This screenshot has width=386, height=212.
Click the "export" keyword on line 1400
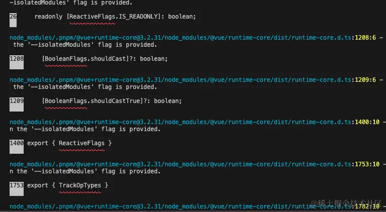tap(38, 143)
